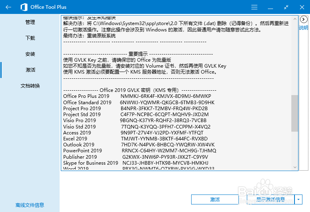
Task: Click the Office 2019 GVLK 密钥 heading
Action: point(139,90)
